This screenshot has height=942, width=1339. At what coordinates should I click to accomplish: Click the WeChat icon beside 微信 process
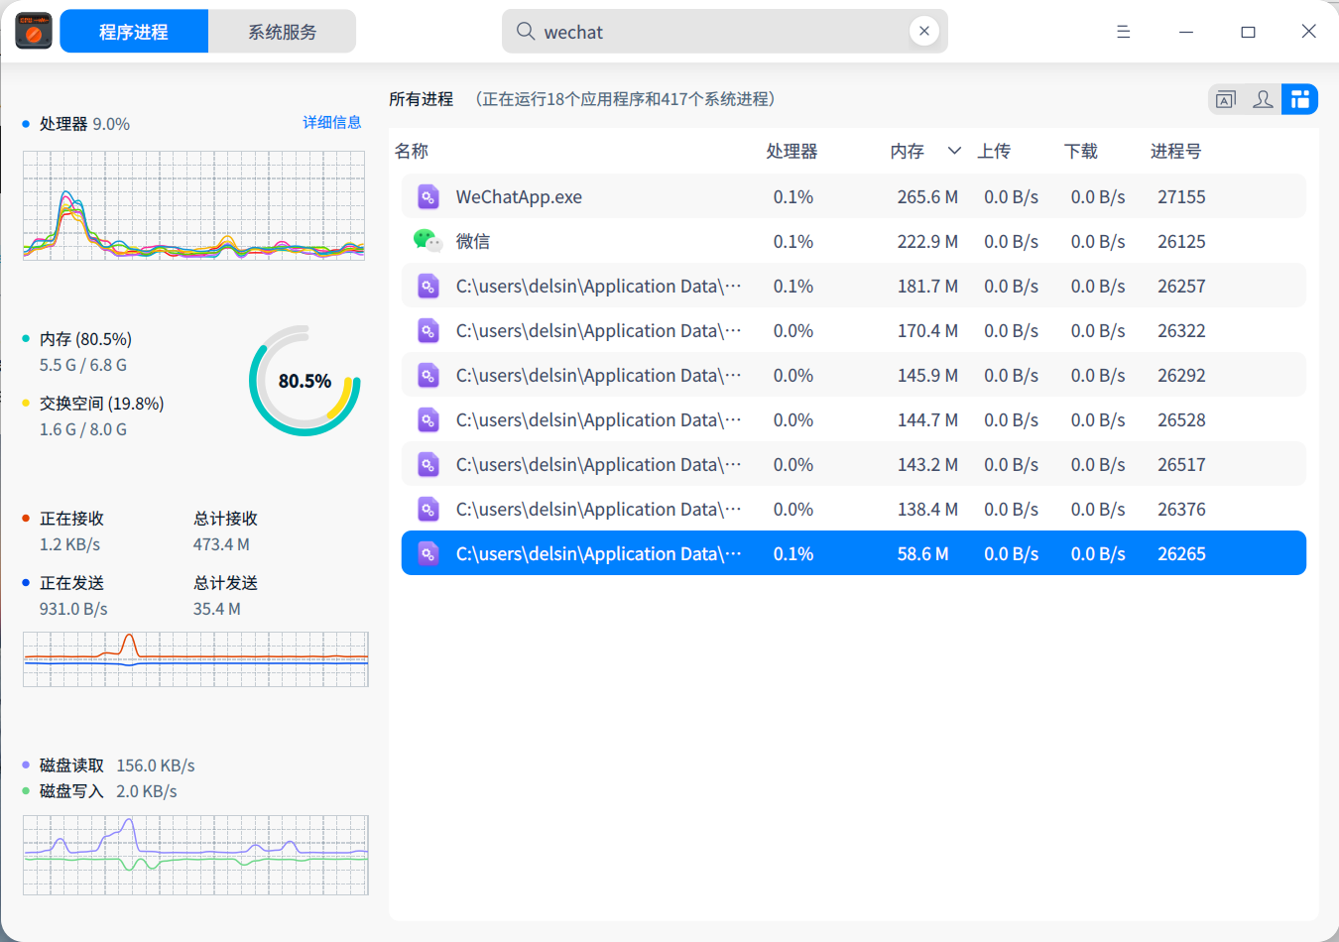[427, 241]
